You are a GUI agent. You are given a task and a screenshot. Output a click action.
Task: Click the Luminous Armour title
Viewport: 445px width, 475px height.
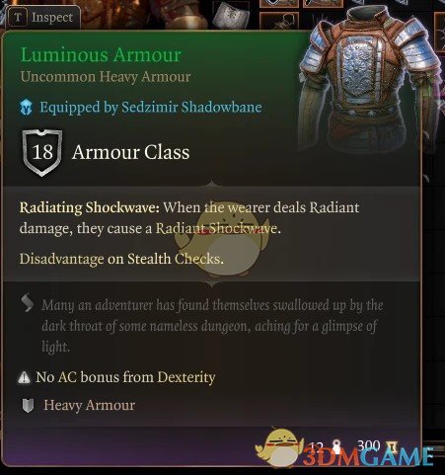[x=101, y=54]
